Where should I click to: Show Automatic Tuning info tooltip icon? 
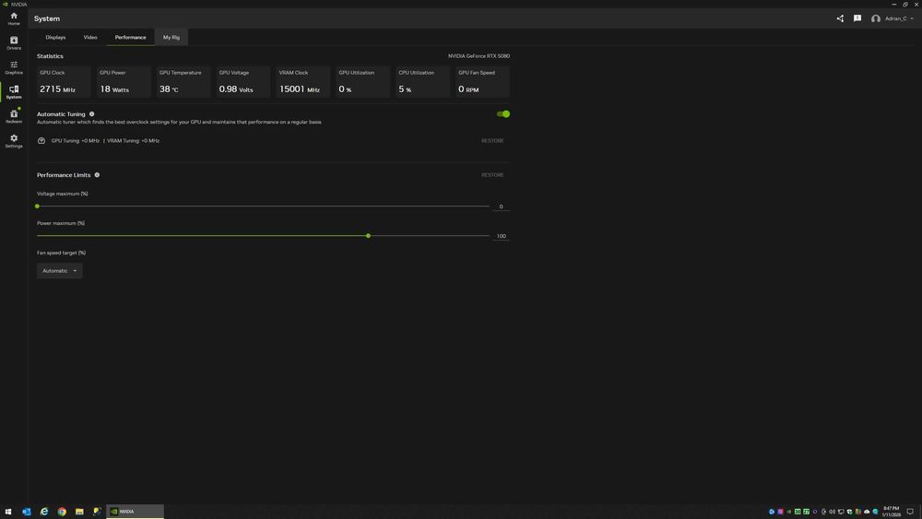91,114
